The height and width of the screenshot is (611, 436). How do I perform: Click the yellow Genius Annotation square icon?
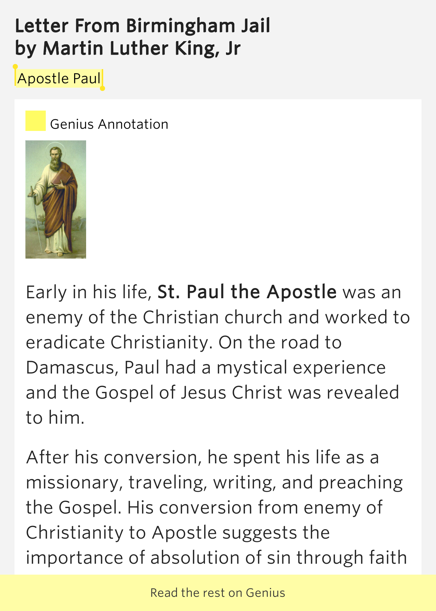(36, 121)
